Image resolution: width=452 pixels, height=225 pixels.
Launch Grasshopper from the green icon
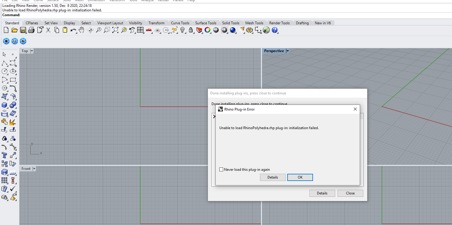pos(266,30)
